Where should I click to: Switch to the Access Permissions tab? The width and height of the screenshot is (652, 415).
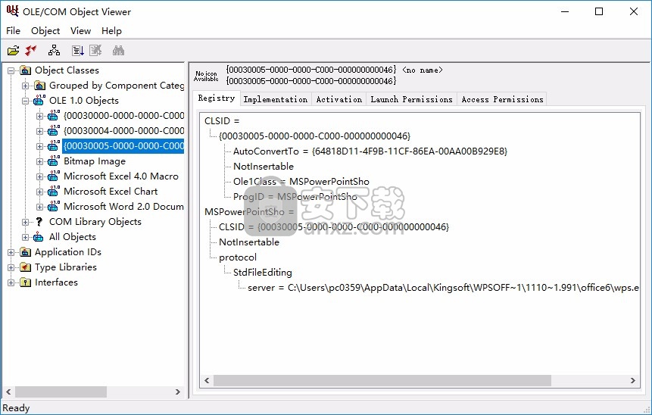502,99
